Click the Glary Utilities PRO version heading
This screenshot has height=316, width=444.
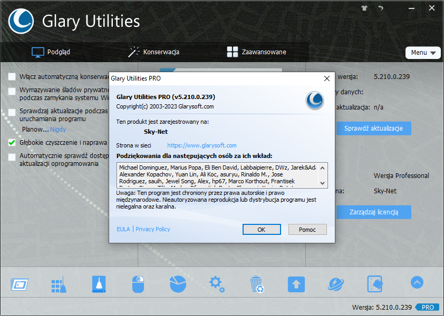click(x=166, y=97)
